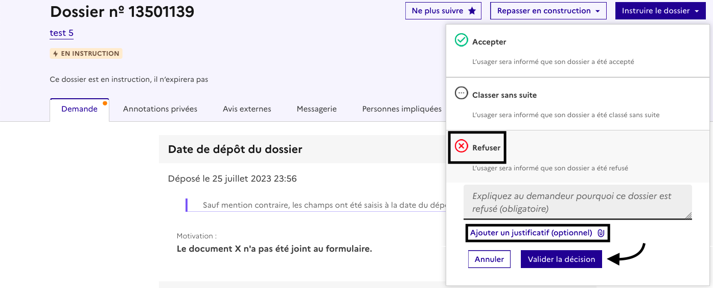
Task: Show the Personnes impliquées tab
Action: pyautogui.click(x=402, y=109)
